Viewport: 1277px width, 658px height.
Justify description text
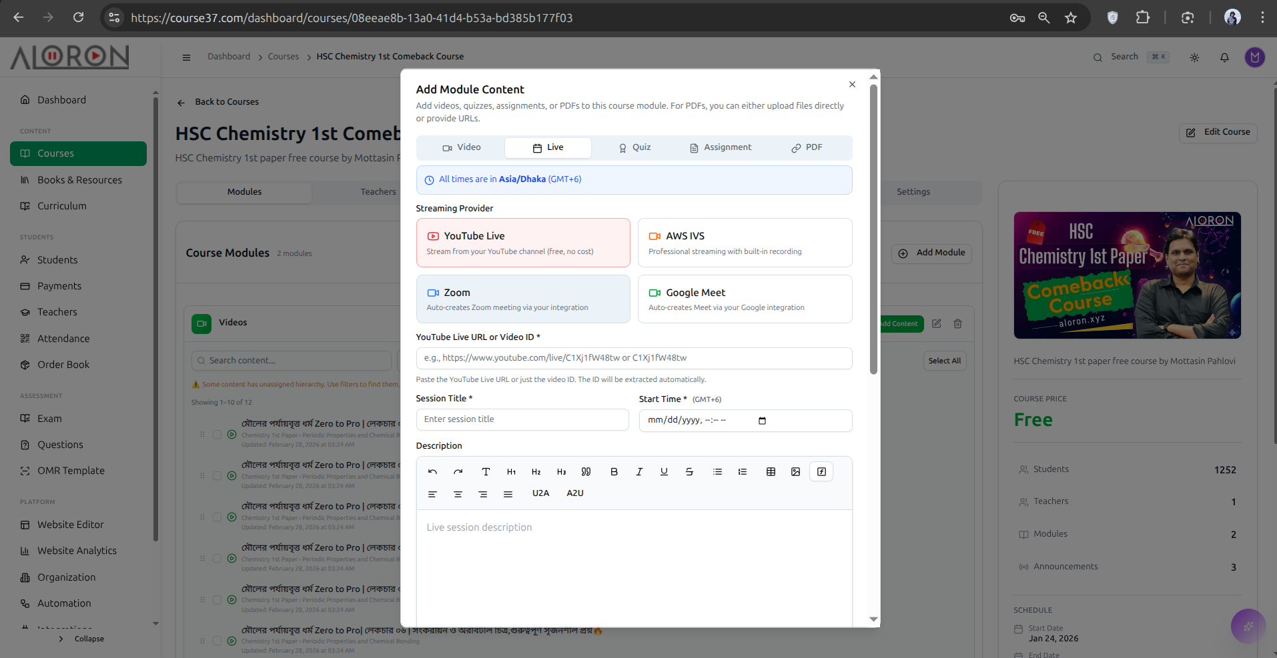pyautogui.click(x=508, y=494)
